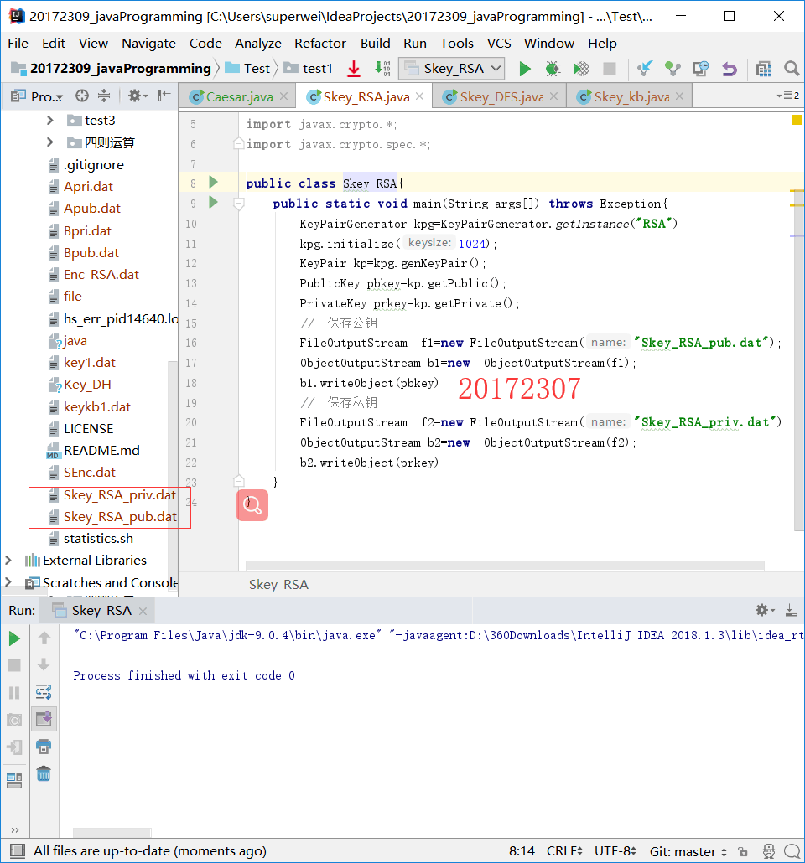Open Project panel settings gear
Image resolution: width=805 pixels, height=863 pixels.
tap(138, 96)
